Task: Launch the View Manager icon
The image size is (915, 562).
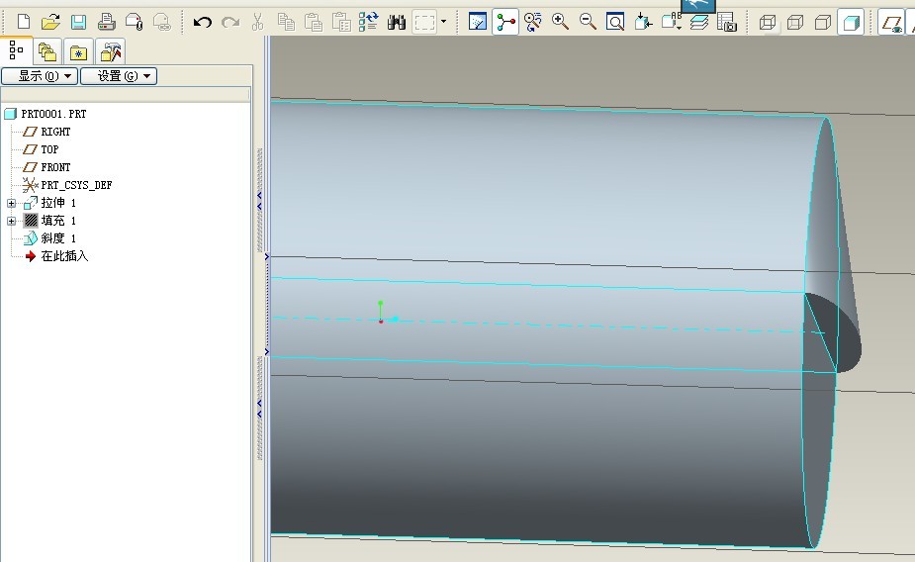Action: pyautogui.click(x=726, y=22)
